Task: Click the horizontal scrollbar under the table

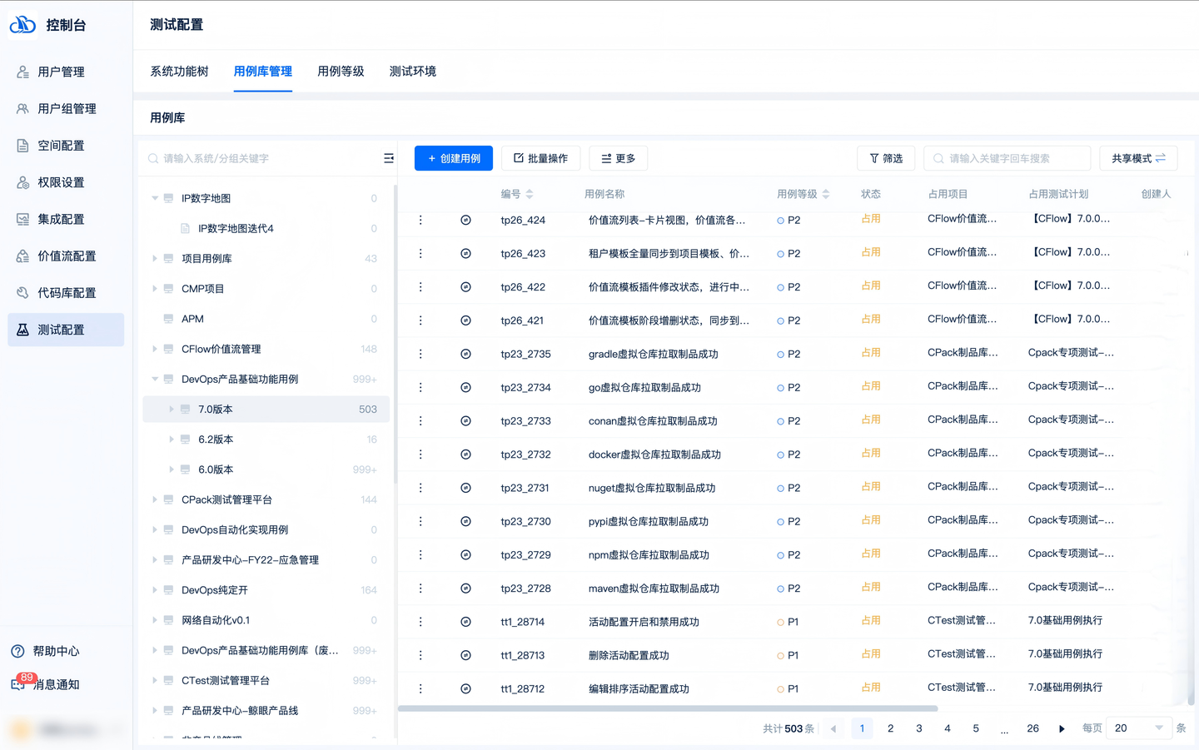Action: [668, 708]
